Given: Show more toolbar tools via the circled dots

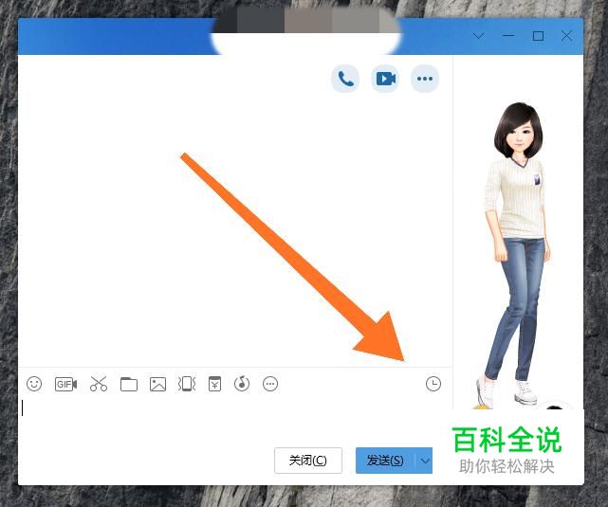Looking at the screenshot, I should (x=270, y=384).
